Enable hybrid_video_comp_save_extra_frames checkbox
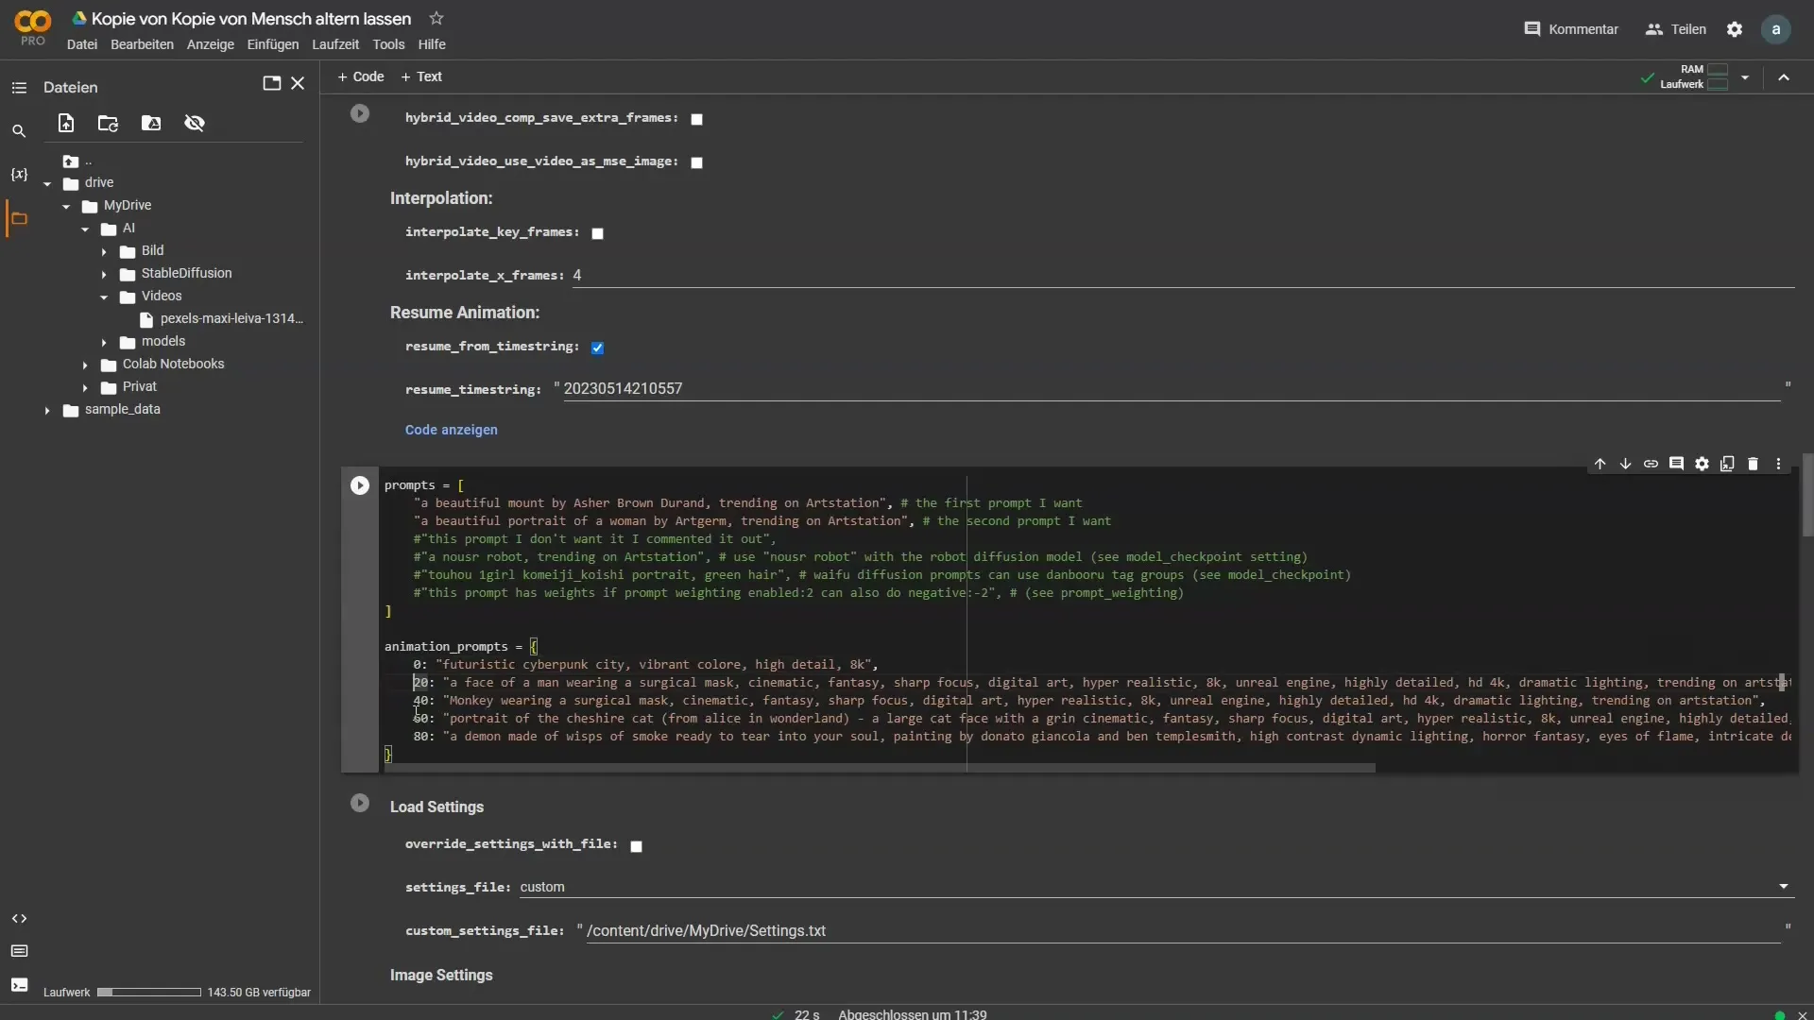The image size is (1814, 1020). [696, 119]
